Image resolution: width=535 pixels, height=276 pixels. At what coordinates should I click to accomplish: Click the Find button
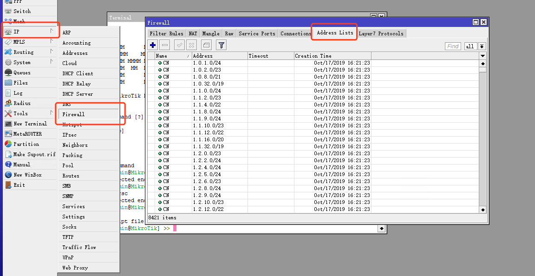click(452, 46)
